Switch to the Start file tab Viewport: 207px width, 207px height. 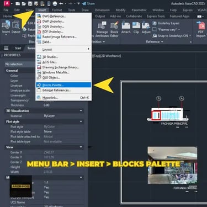coord(18,48)
